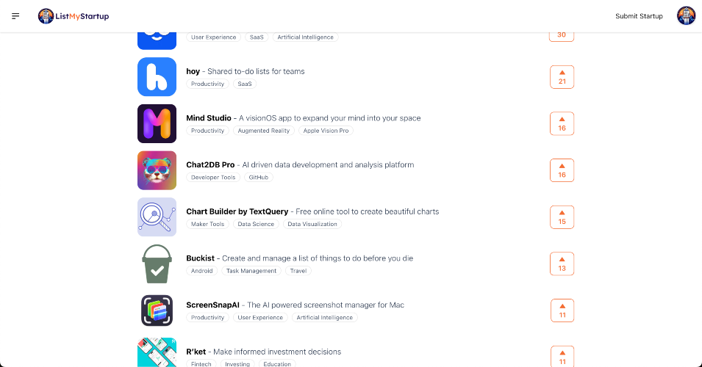This screenshot has height=367, width=702.
Task: Click 'A visionOS app to expand your mind'
Action: (330, 118)
